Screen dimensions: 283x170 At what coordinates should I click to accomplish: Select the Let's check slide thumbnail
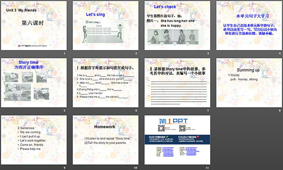pos(177,26)
